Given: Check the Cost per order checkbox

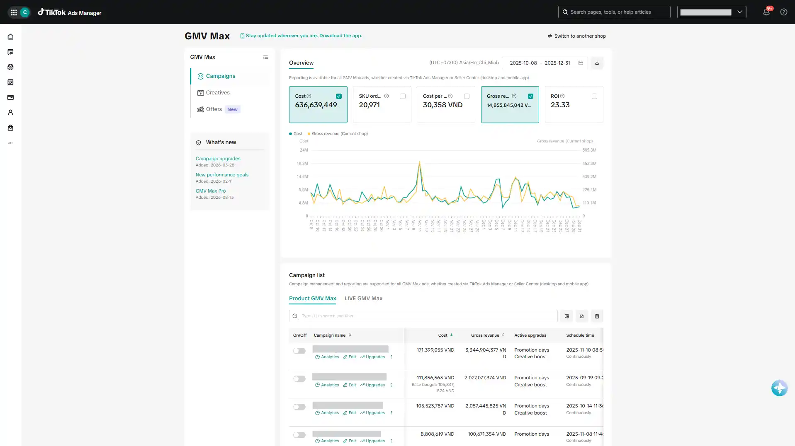Looking at the screenshot, I should 467,96.
